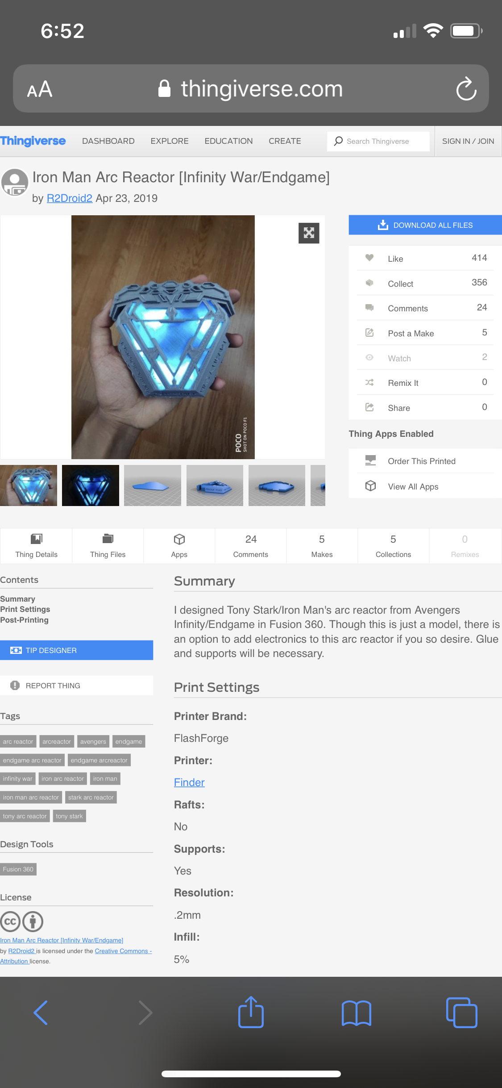Expand the Share options

pos(425,407)
